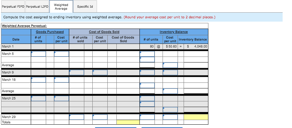Click the March 18 date label

coord(9,80)
